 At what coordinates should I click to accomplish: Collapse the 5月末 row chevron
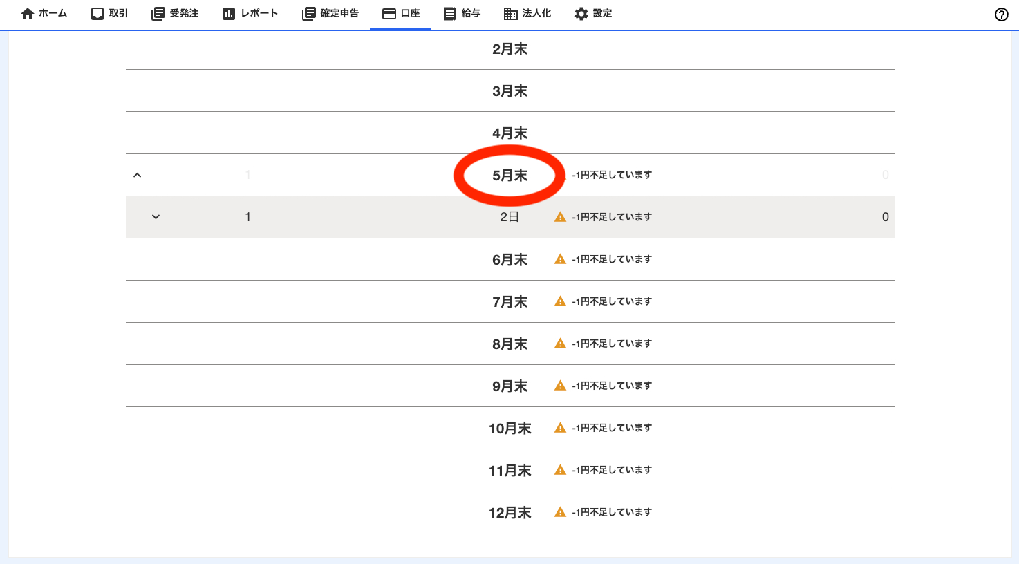138,175
